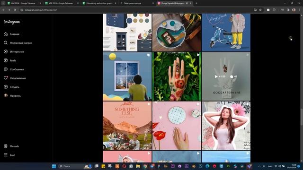Click the compass explore icon
303x170 pixels.
6,51
